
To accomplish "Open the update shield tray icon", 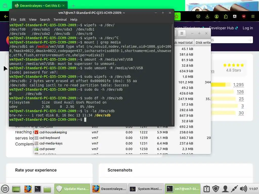I will (216, 189).
